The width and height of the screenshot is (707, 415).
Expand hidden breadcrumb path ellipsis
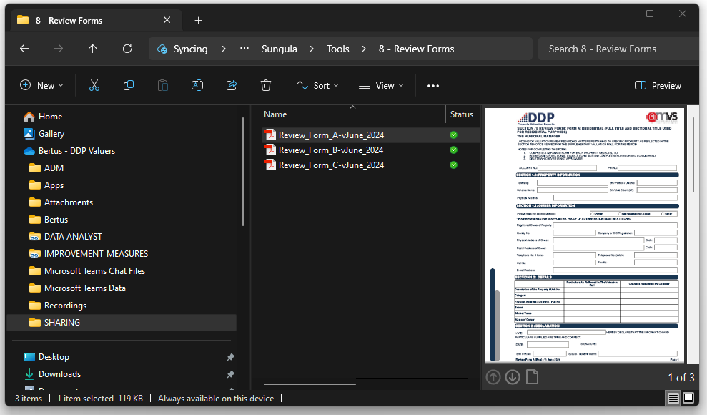[244, 49]
